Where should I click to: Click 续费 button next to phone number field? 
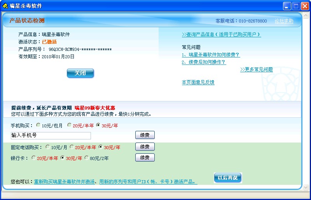(145, 135)
